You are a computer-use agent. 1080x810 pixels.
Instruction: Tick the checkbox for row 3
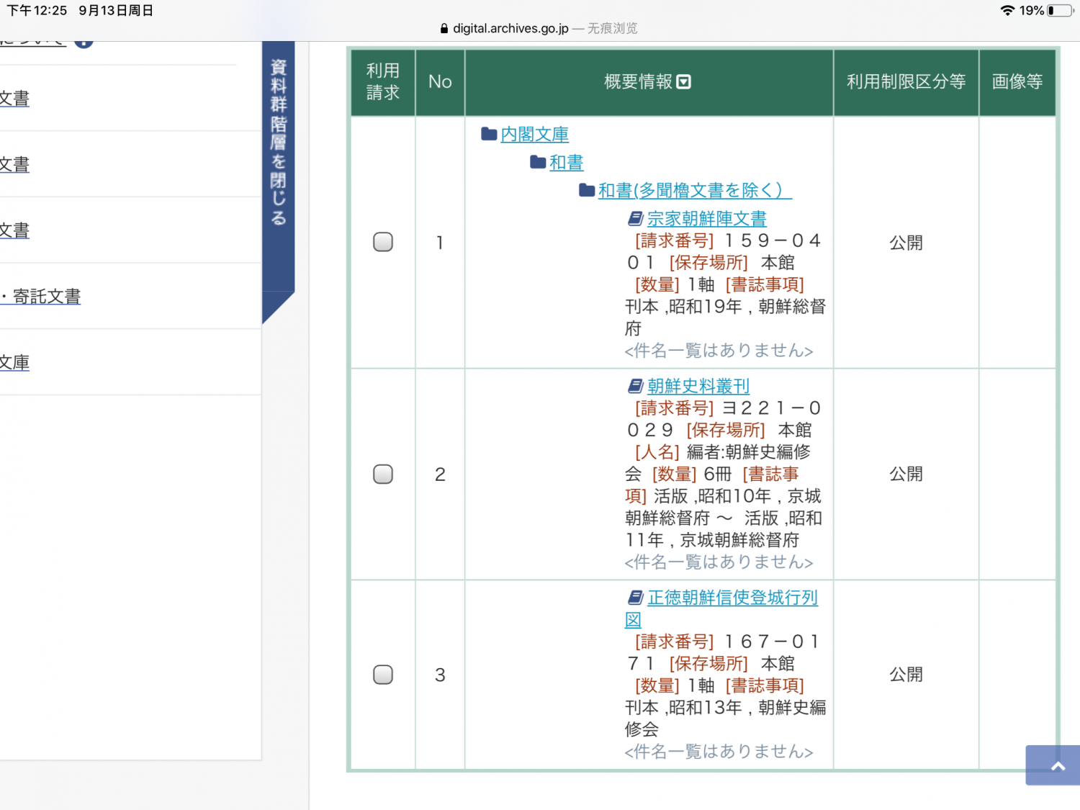(383, 675)
